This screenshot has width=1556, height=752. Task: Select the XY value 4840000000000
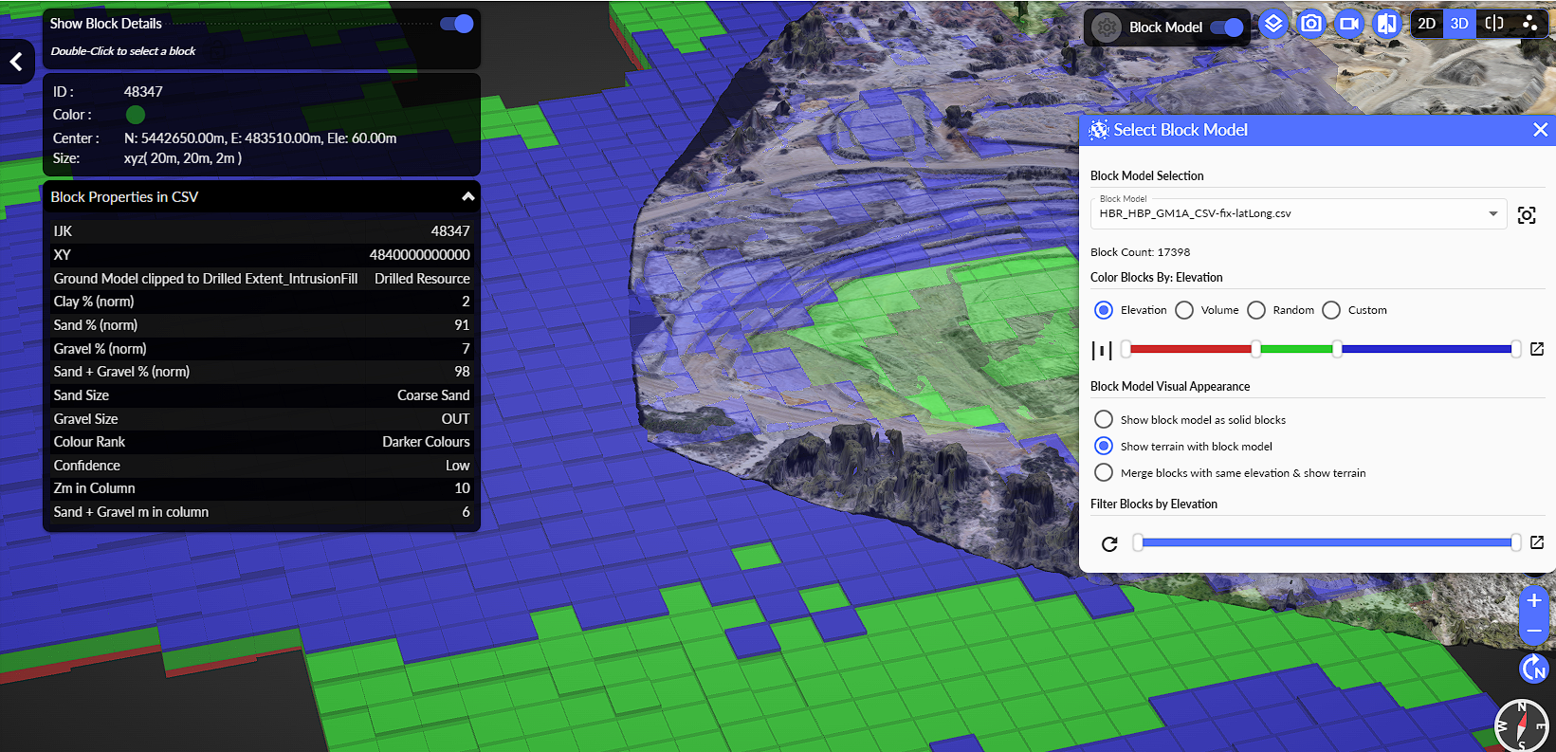420,255
